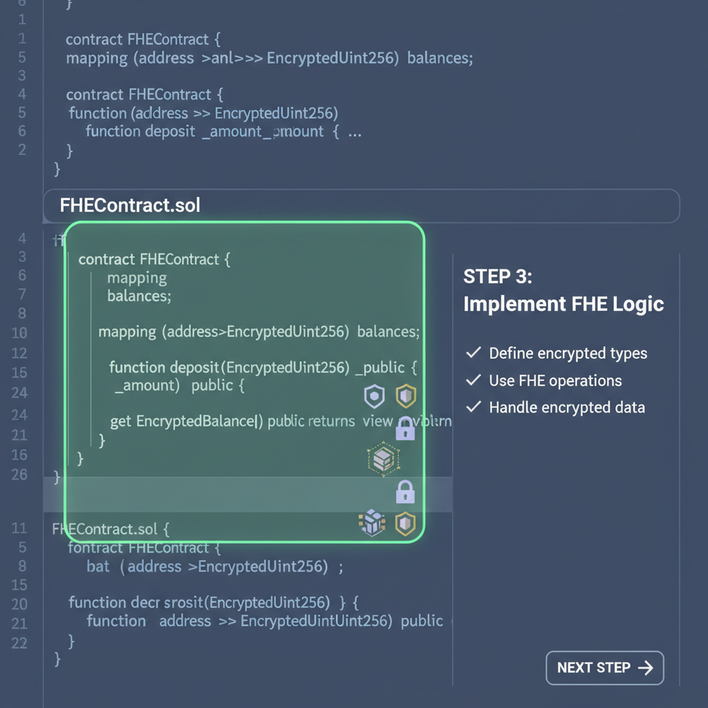Click the gold shield icon at panel bottom

(x=405, y=523)
